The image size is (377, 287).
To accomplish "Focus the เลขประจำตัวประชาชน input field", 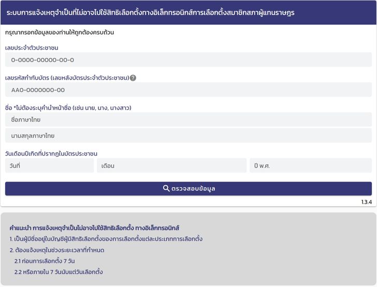I will click(189, 60).
